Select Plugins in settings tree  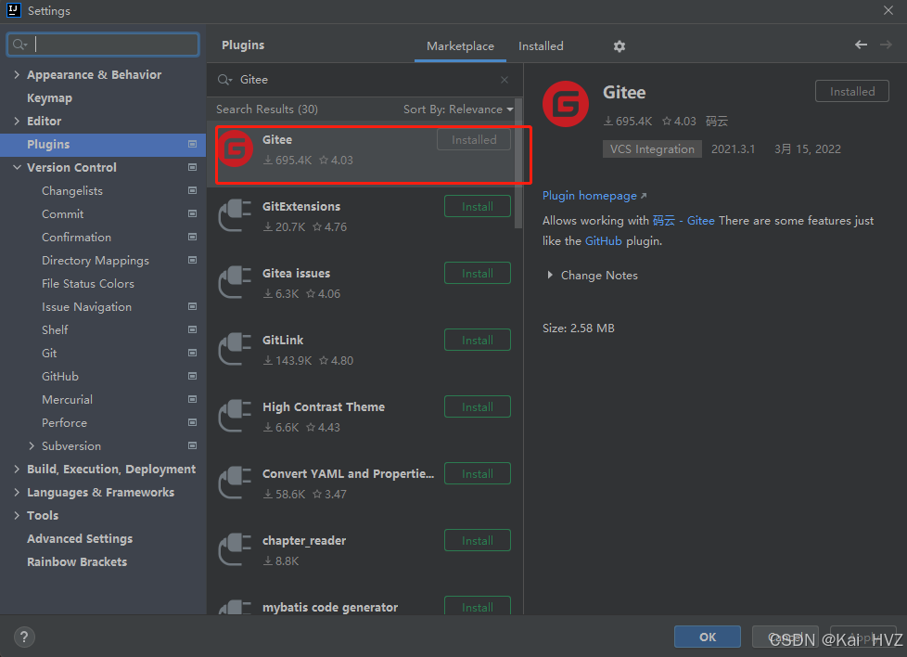(x=103, y=145)
